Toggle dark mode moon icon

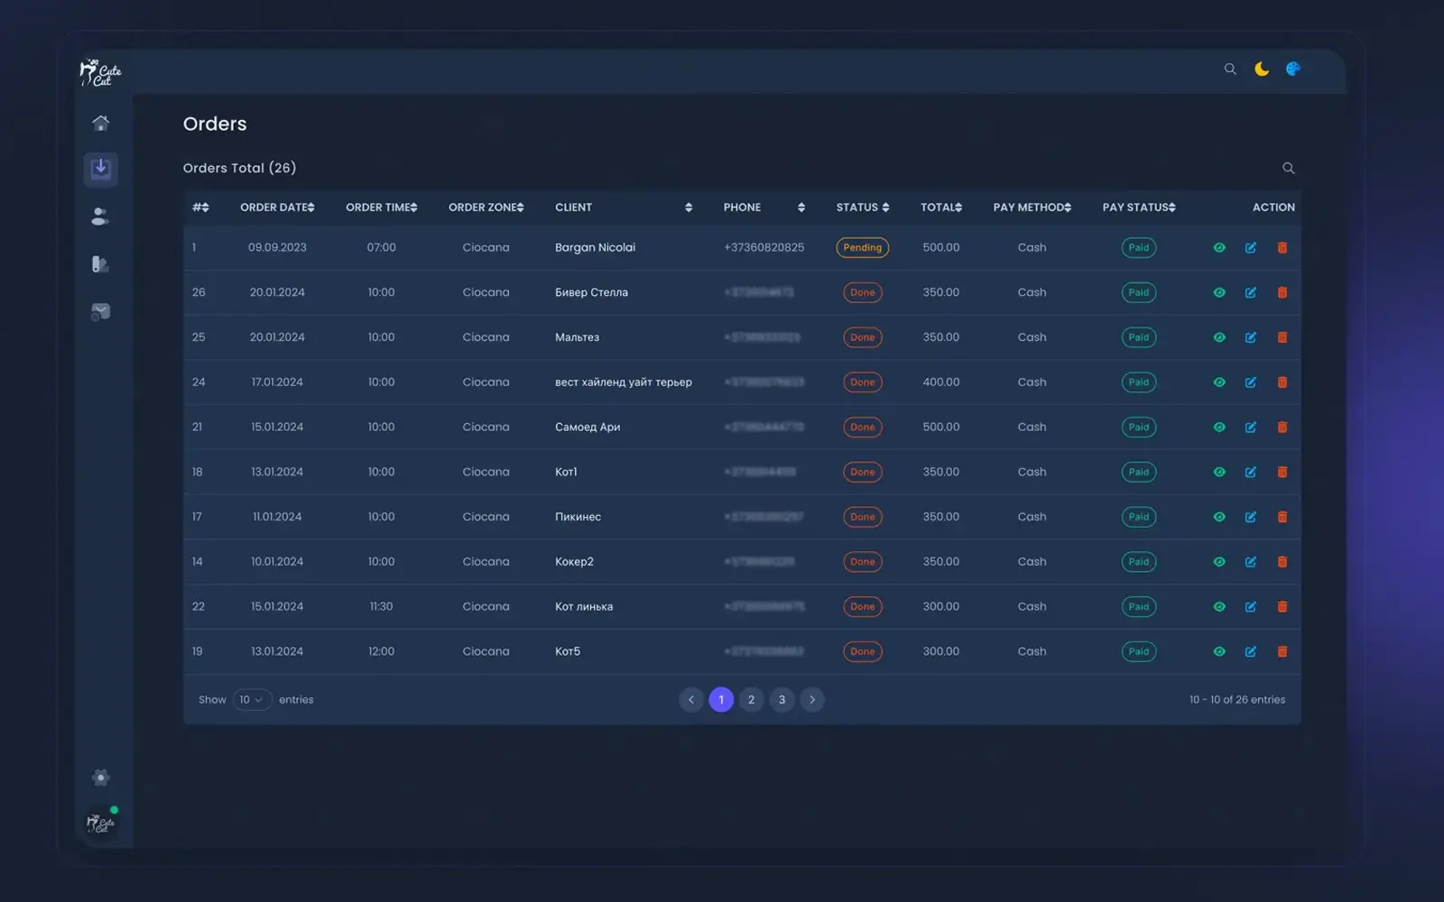pyautogui.click(x=1262, y=69)
